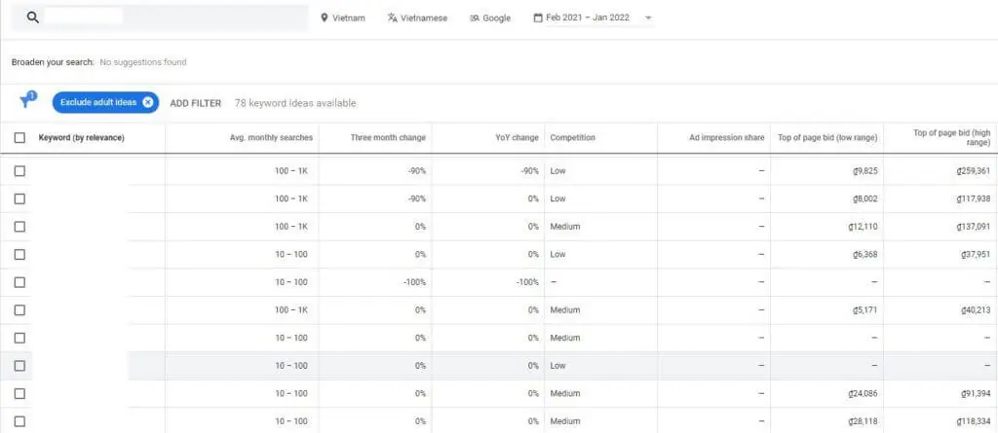Screen dimensions: 998x433
Task: Click the ADD FILTER button
Action: [x=195, y=103]
